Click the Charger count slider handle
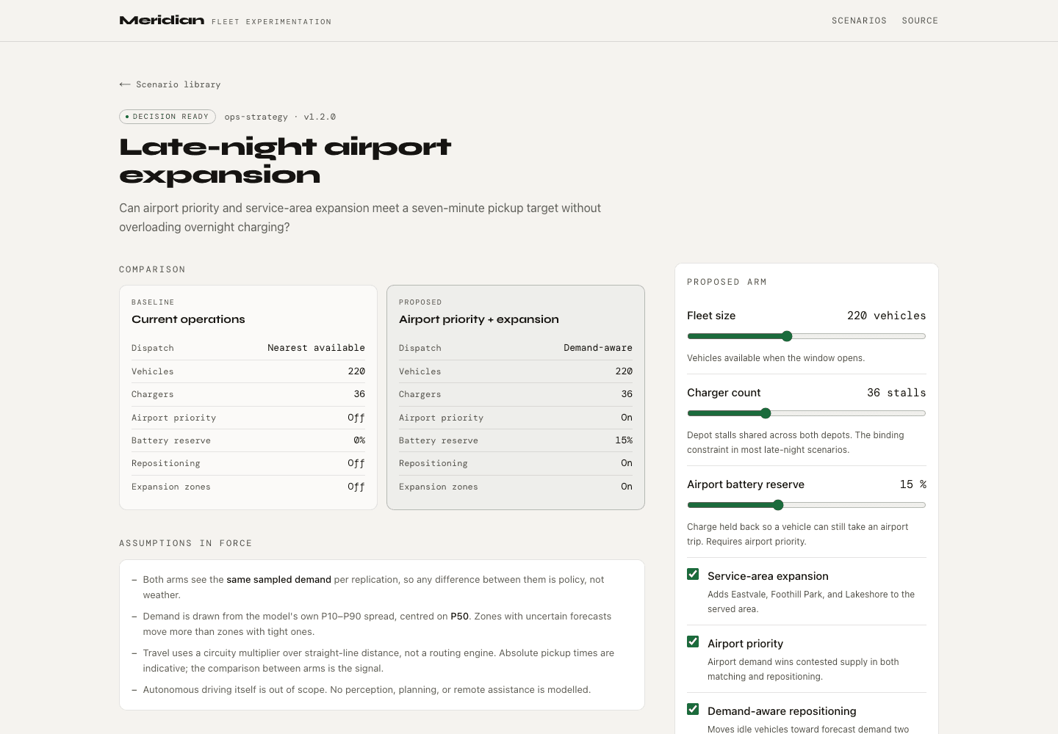Screen dimensions: 1058x734 coord(766,413)
